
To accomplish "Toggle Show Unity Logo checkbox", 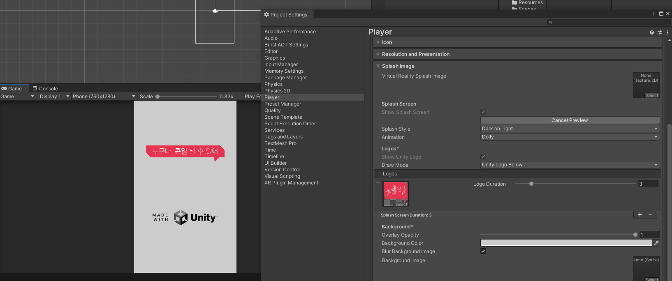I will click(x=483, y=157).
